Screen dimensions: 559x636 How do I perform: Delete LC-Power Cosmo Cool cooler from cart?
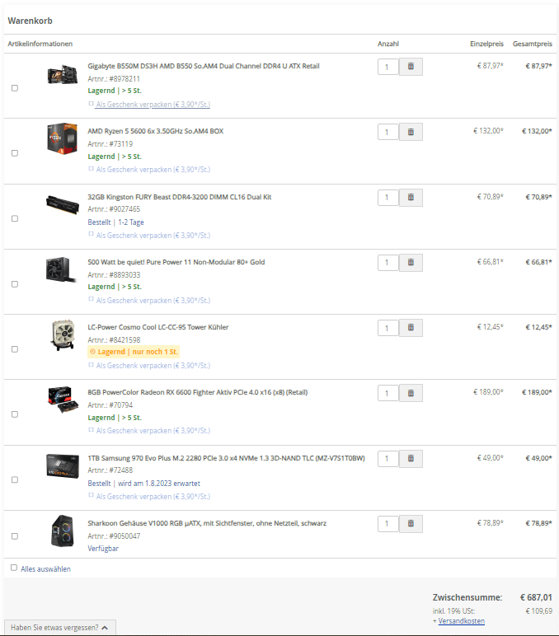411,328
